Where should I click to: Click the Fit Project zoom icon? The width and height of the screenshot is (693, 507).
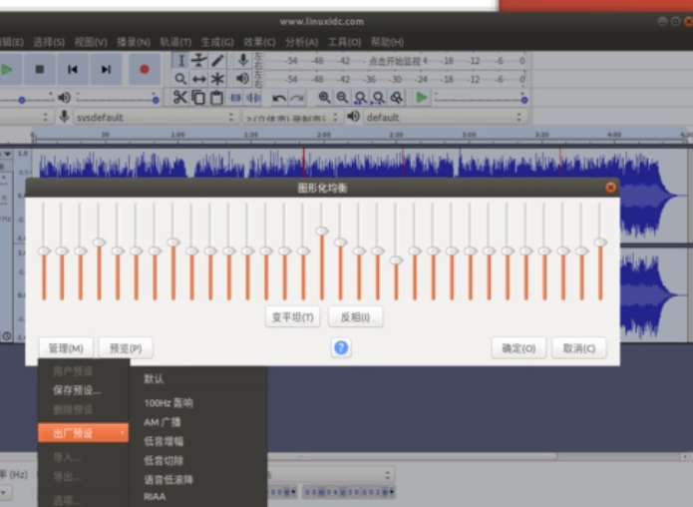(x=378, y=98)
